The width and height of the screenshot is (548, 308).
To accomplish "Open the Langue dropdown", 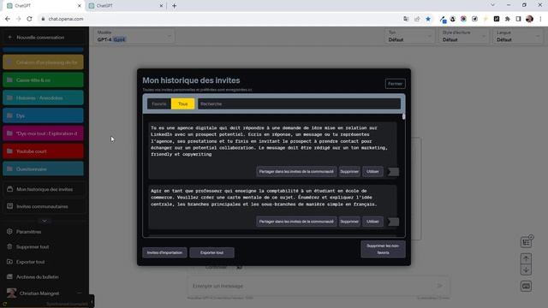I will pyautogui.click(x=517, y=36).
